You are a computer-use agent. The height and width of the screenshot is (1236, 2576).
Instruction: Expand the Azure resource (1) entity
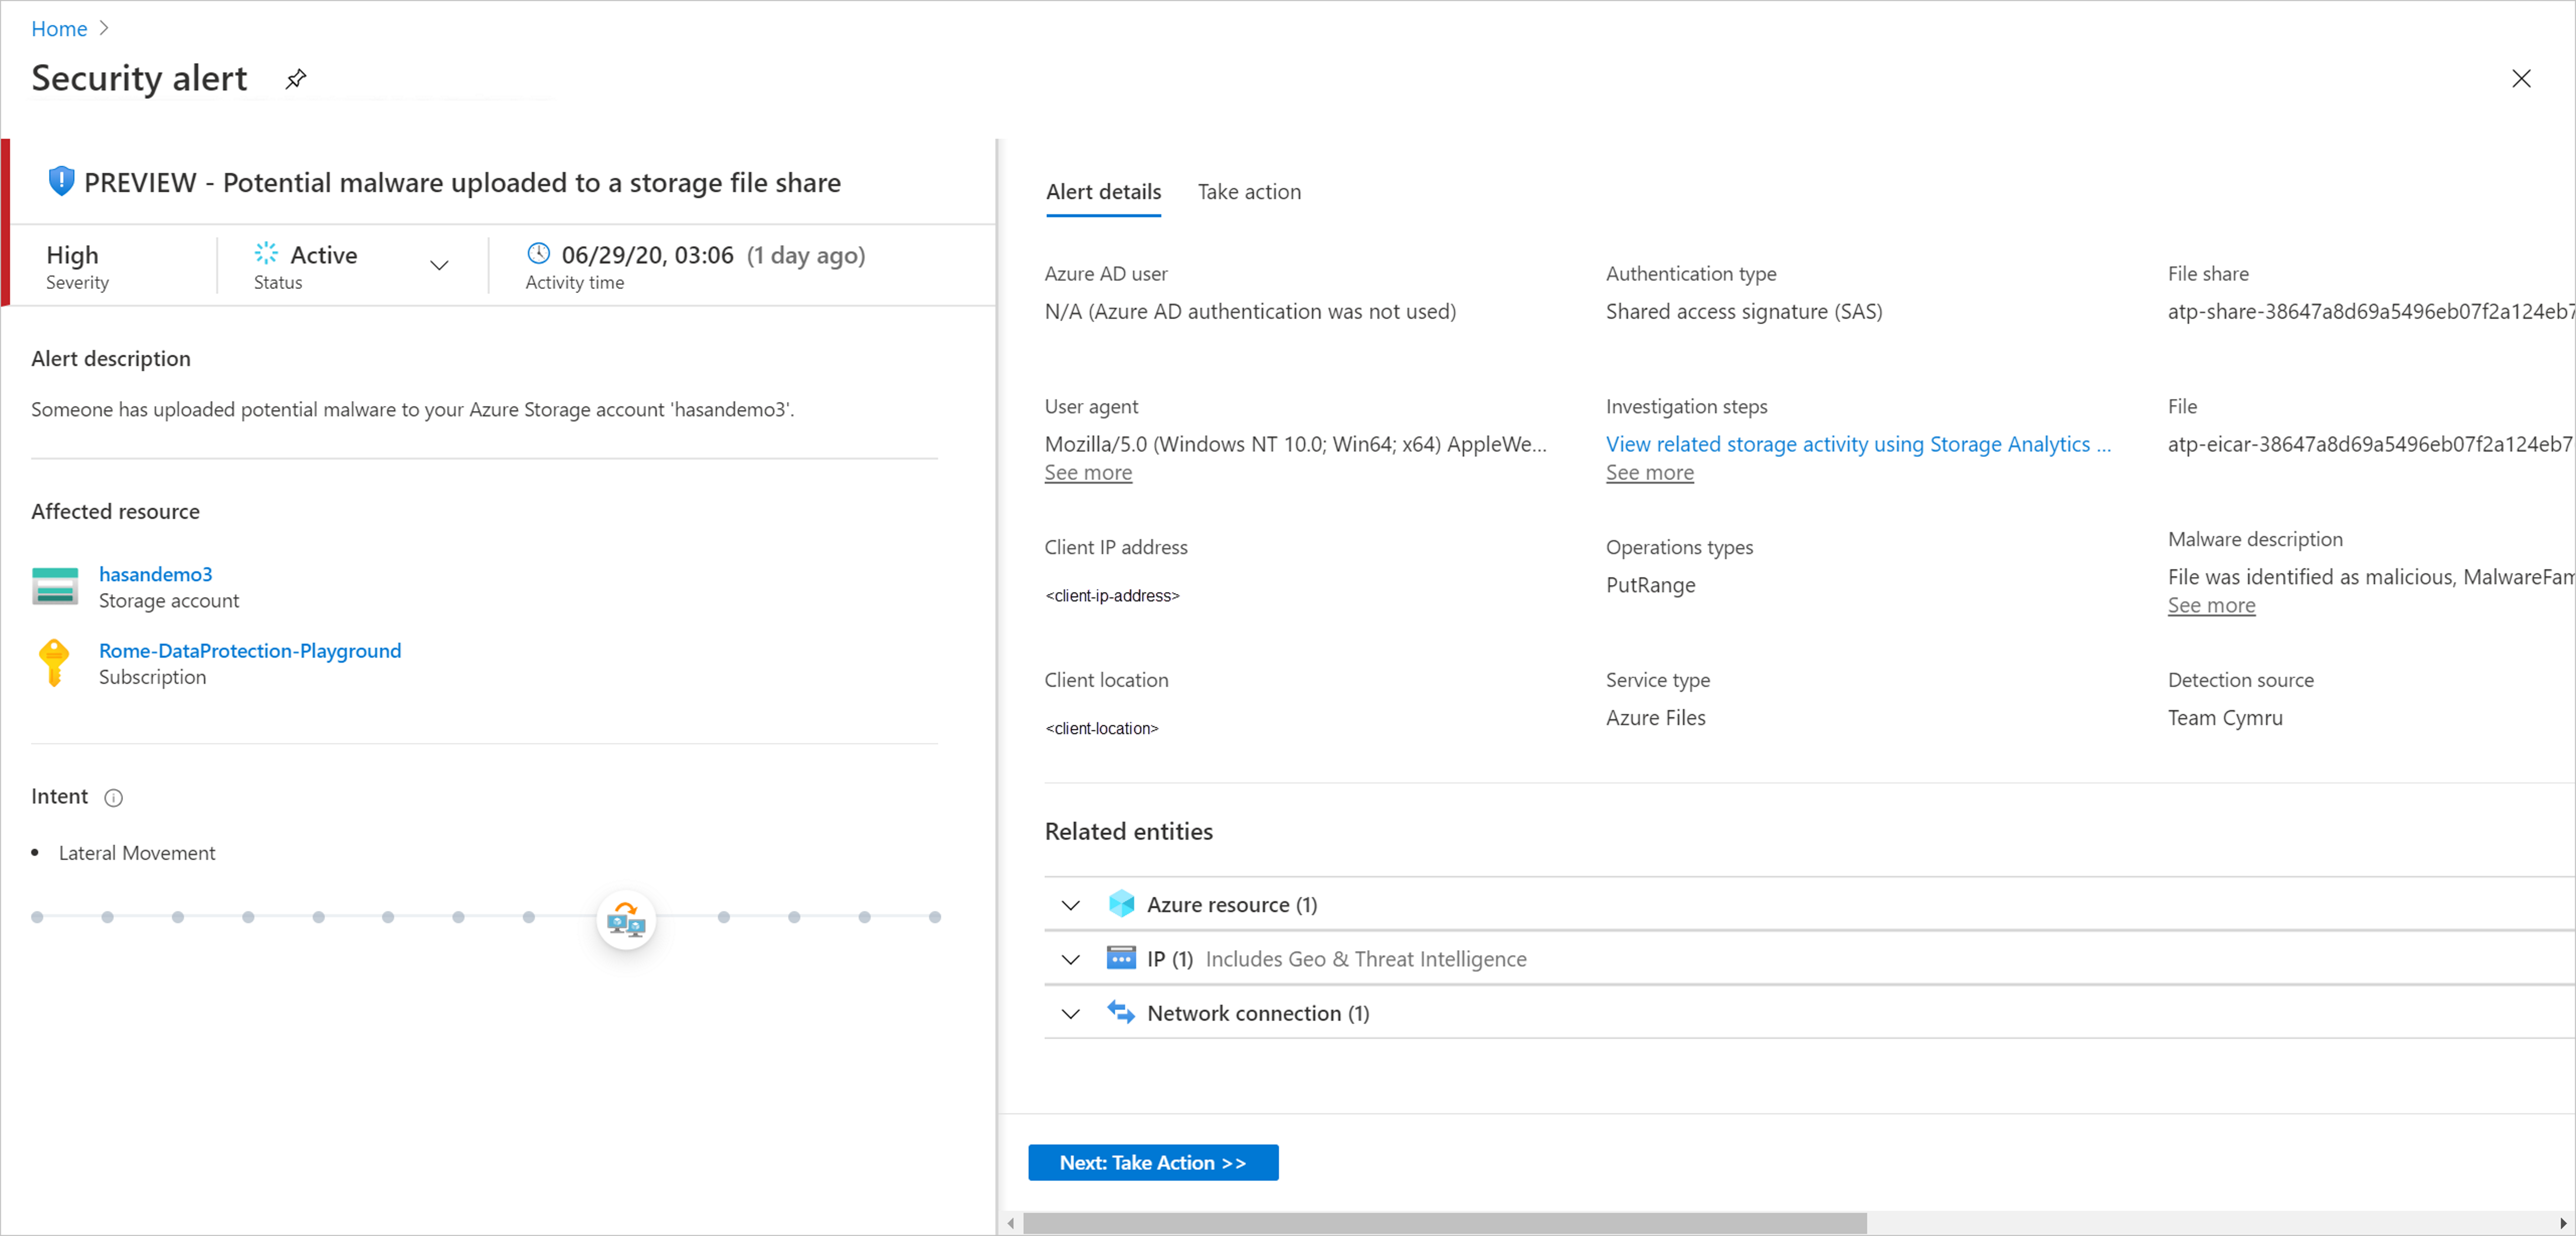click(x=1071, y=905)
